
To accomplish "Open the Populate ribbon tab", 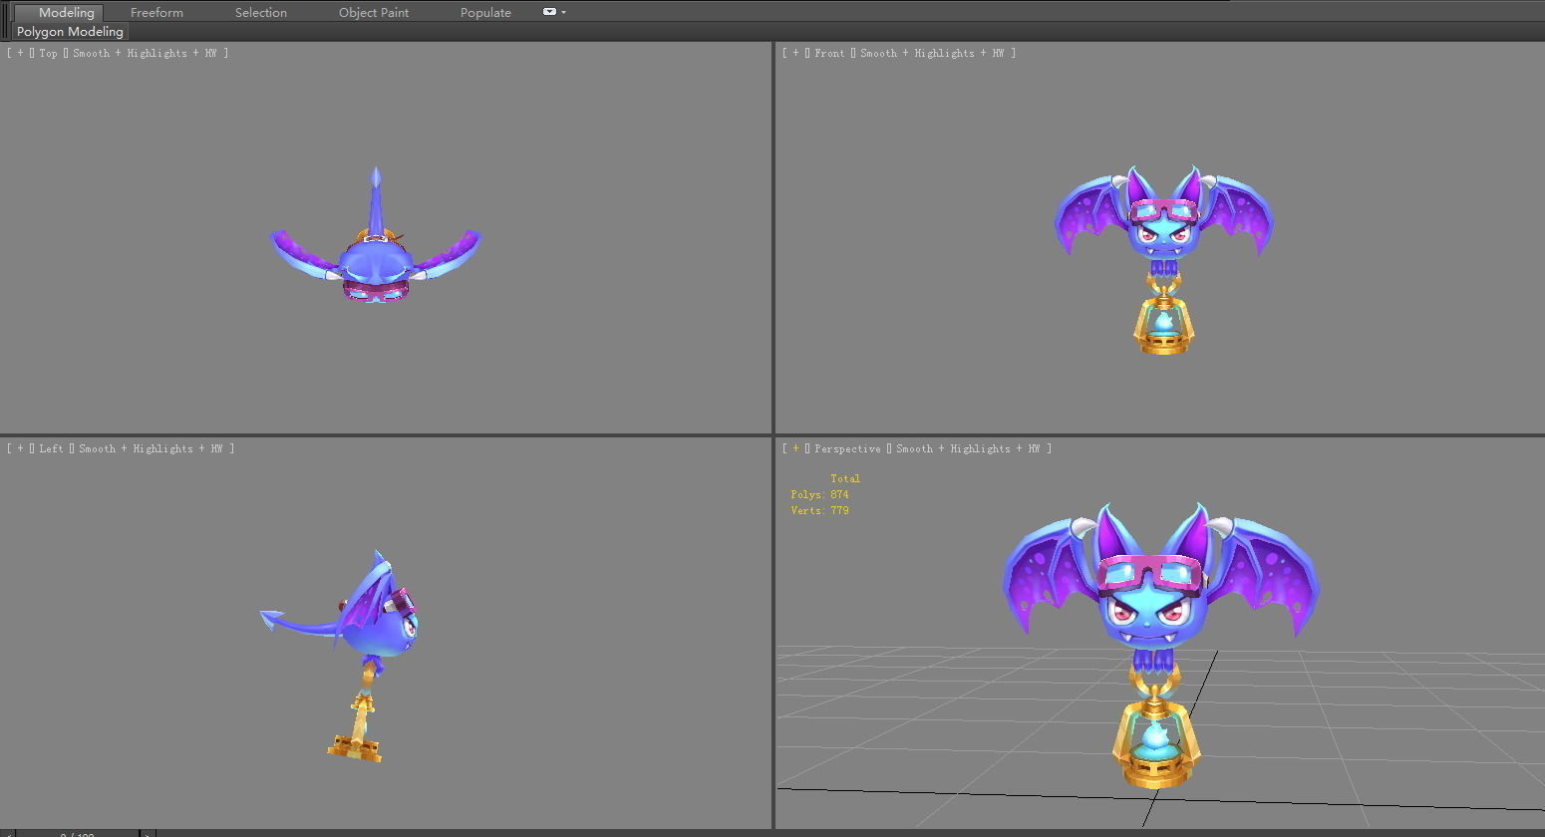I will click(x=485, y=13).
